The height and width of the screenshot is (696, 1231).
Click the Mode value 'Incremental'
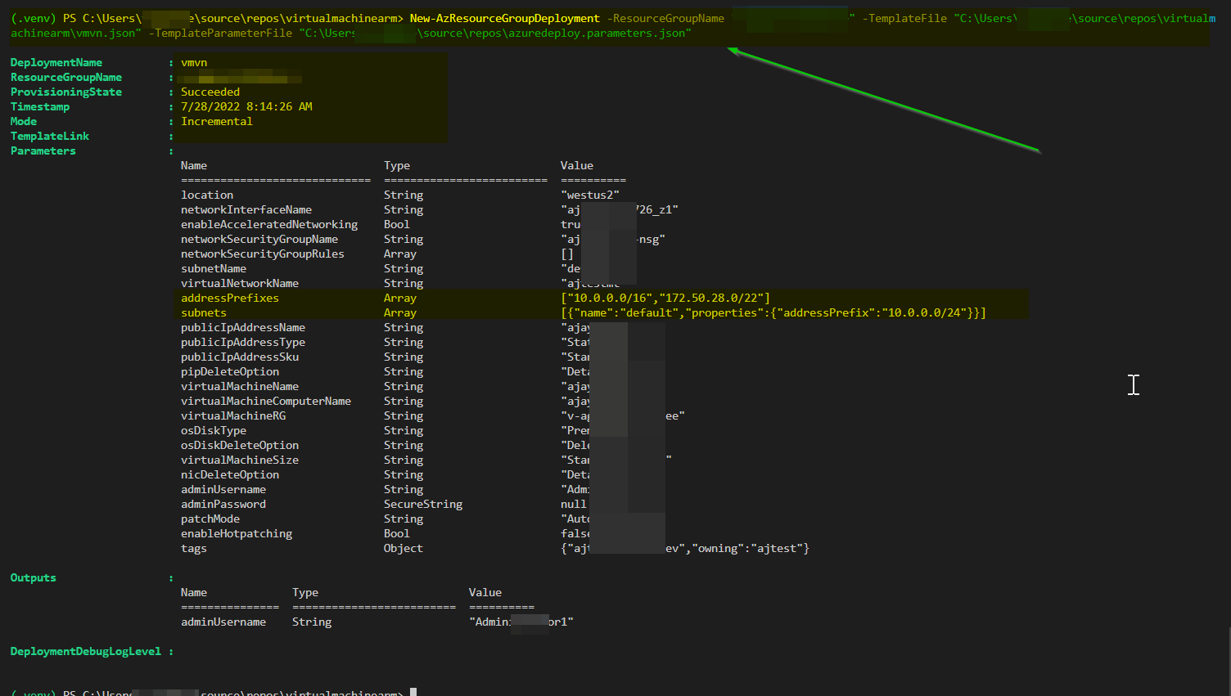[217, 122]
